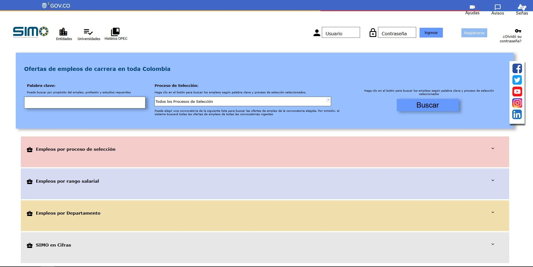This screenshot has width=533, height=267.
Task: Open the Twitter social icon
Action: click(517, 80)
